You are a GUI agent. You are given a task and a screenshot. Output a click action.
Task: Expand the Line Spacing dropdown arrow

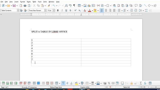(x=143, y=10)
